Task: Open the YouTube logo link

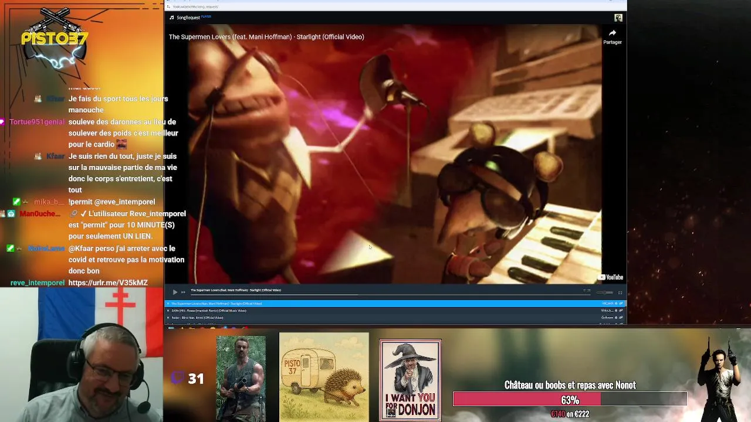Action: tap(610, 277)
